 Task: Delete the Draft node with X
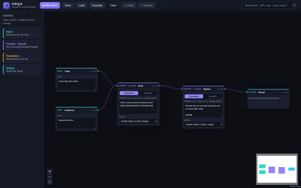pyautogui.click(x=156, y=86)
